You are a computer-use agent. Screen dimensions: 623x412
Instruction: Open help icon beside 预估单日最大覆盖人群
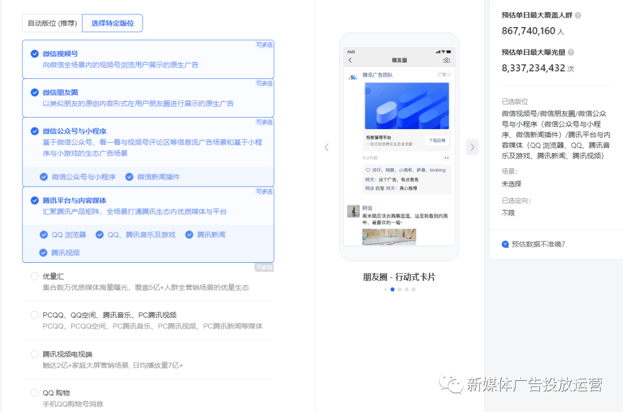(x=578, y=16)
